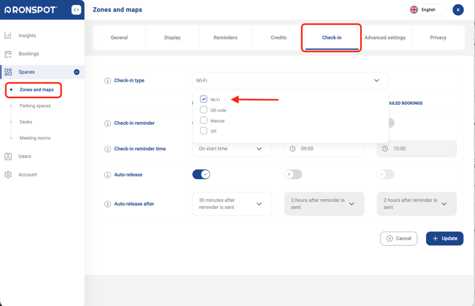Click info icon beside Check-in reminder time
The image size is (475, 306).
[108, 149]
